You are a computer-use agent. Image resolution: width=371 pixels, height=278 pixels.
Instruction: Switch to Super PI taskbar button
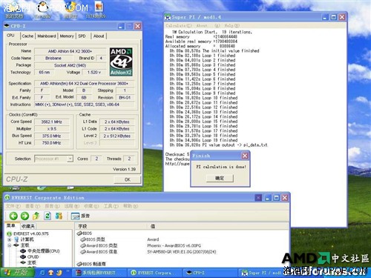(x=261, y=273)
